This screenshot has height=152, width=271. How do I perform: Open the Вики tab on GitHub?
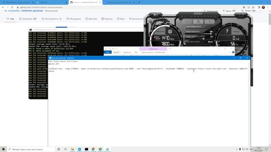(x=121, y=19)
